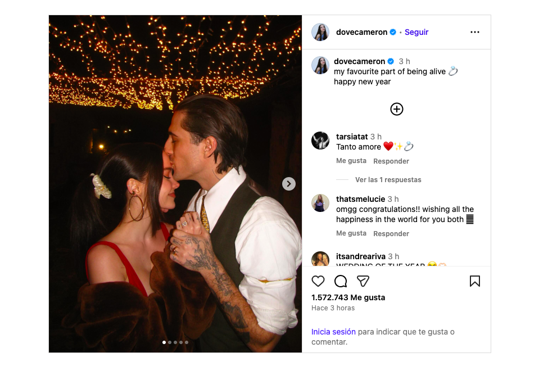View the 1.572.743 Me gusta likes list
This screenshot has height=375, width=557.
[x=348, y=297]
